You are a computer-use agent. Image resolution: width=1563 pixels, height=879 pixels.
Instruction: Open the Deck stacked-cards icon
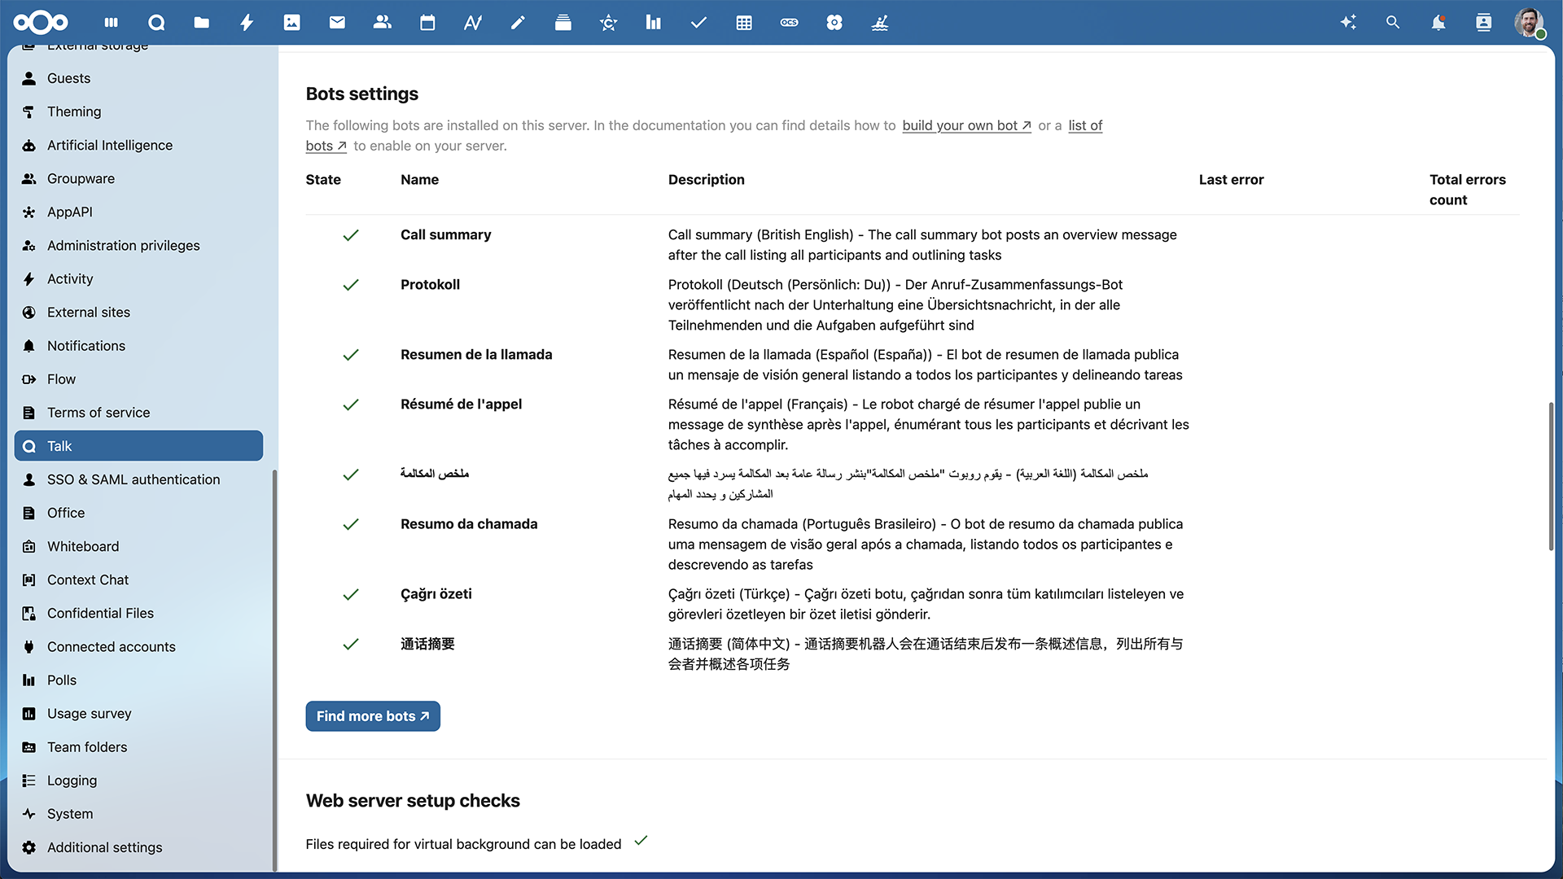pyautogui.click(x=563, y=23)
